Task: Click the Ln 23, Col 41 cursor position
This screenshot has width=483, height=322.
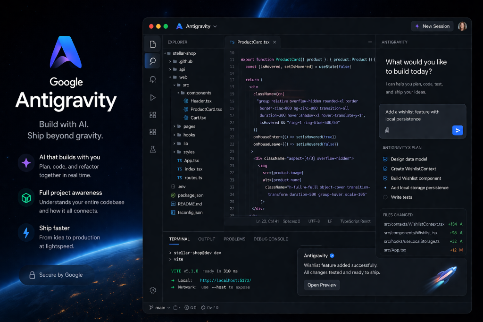Action: coord(267,221)
